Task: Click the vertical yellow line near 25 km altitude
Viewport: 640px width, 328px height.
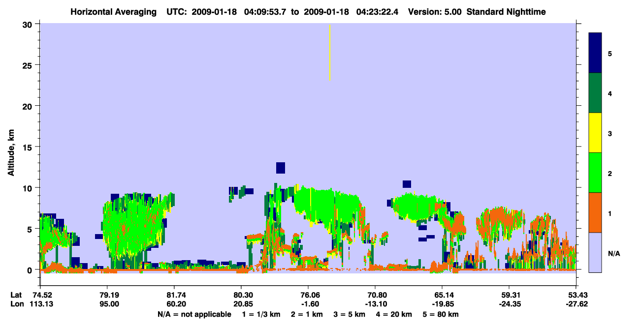Action: pyautogui.click(x=329, y=52)
